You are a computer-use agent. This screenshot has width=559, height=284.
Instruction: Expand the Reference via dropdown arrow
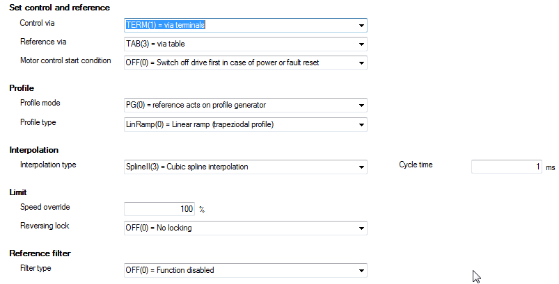click(361, 44)
